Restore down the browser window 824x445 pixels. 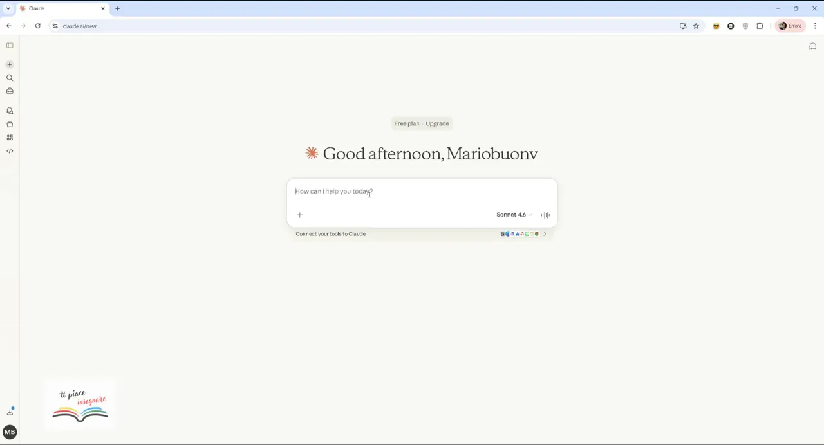796,8
